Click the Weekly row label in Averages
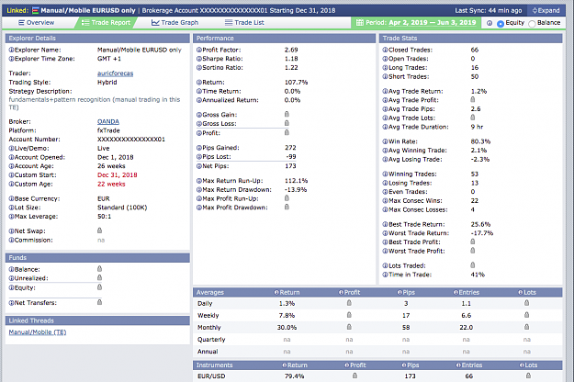This screenshot has height=382, width=574. (x=208, y=315)
